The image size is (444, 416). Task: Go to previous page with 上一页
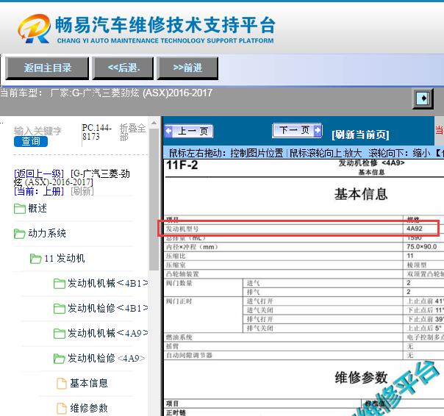pos(189,131)
